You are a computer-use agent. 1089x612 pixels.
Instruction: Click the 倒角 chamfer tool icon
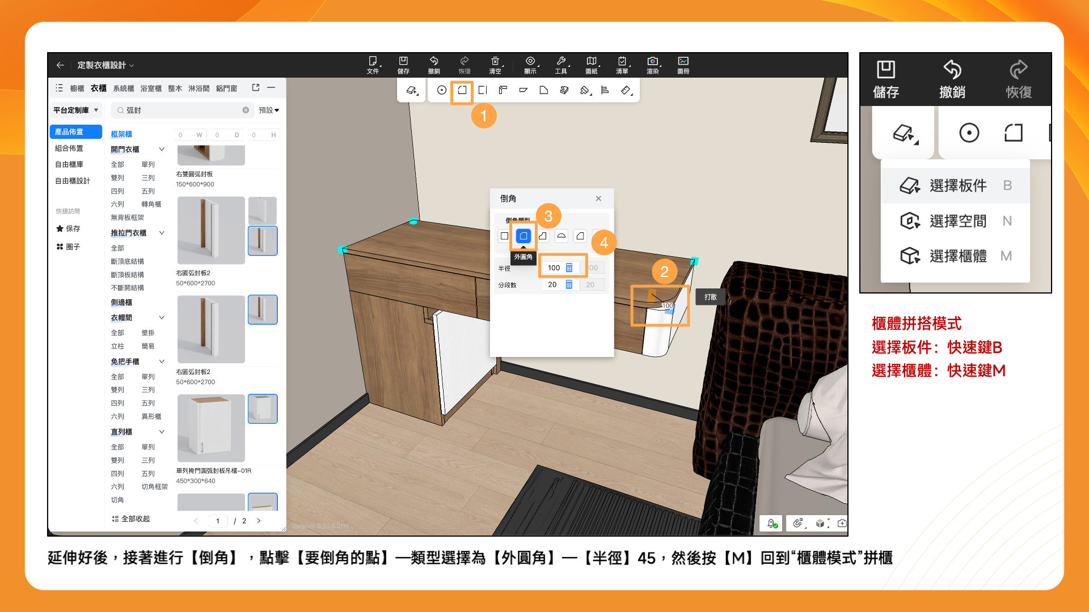462,90
